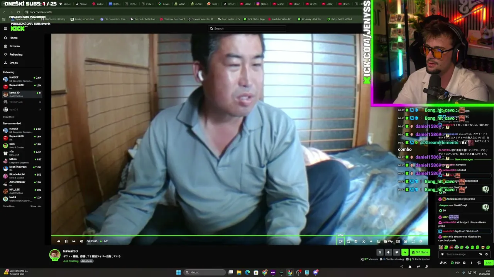Open File Converter bookmark

tap(113, 19)
